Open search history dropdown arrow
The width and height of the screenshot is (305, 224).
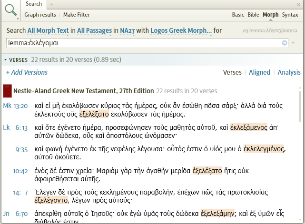pos(293,43)
